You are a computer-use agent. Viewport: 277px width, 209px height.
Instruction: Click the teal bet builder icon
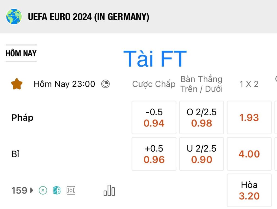coord(57,190)
